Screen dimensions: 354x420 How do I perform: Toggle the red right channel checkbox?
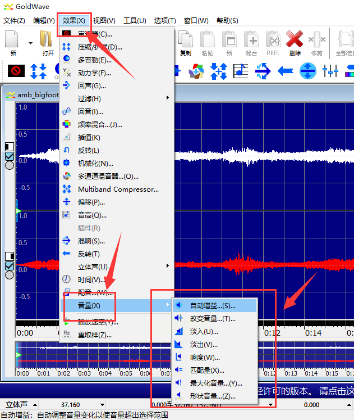(10, 266)
